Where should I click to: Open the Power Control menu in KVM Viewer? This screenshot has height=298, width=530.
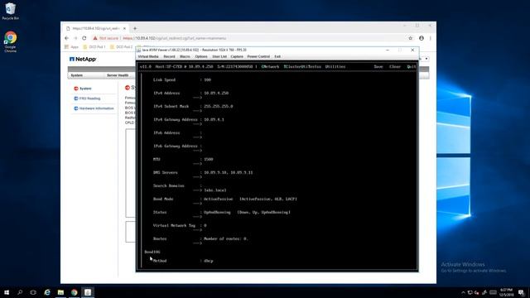(258, 56)
